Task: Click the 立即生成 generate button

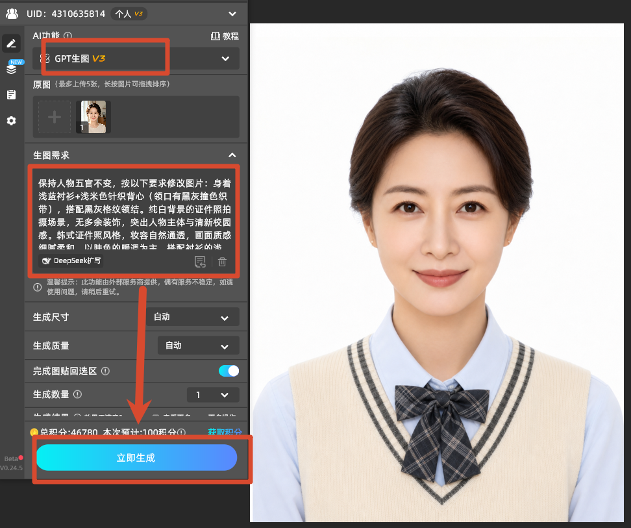Action: pos(136,458)
